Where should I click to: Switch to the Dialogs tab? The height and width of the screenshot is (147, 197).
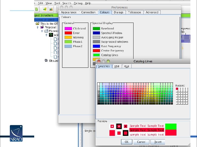118,12
